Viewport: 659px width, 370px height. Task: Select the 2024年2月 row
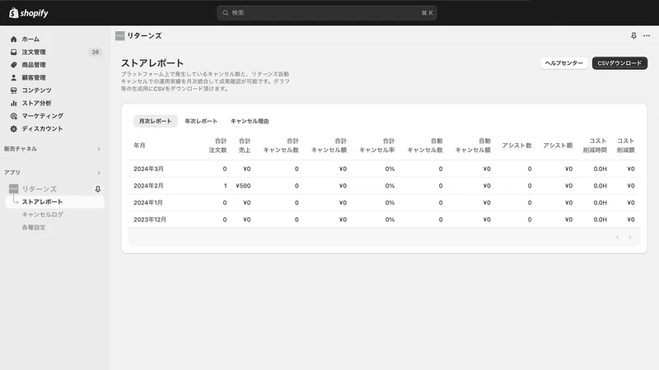tap(384, 186)
